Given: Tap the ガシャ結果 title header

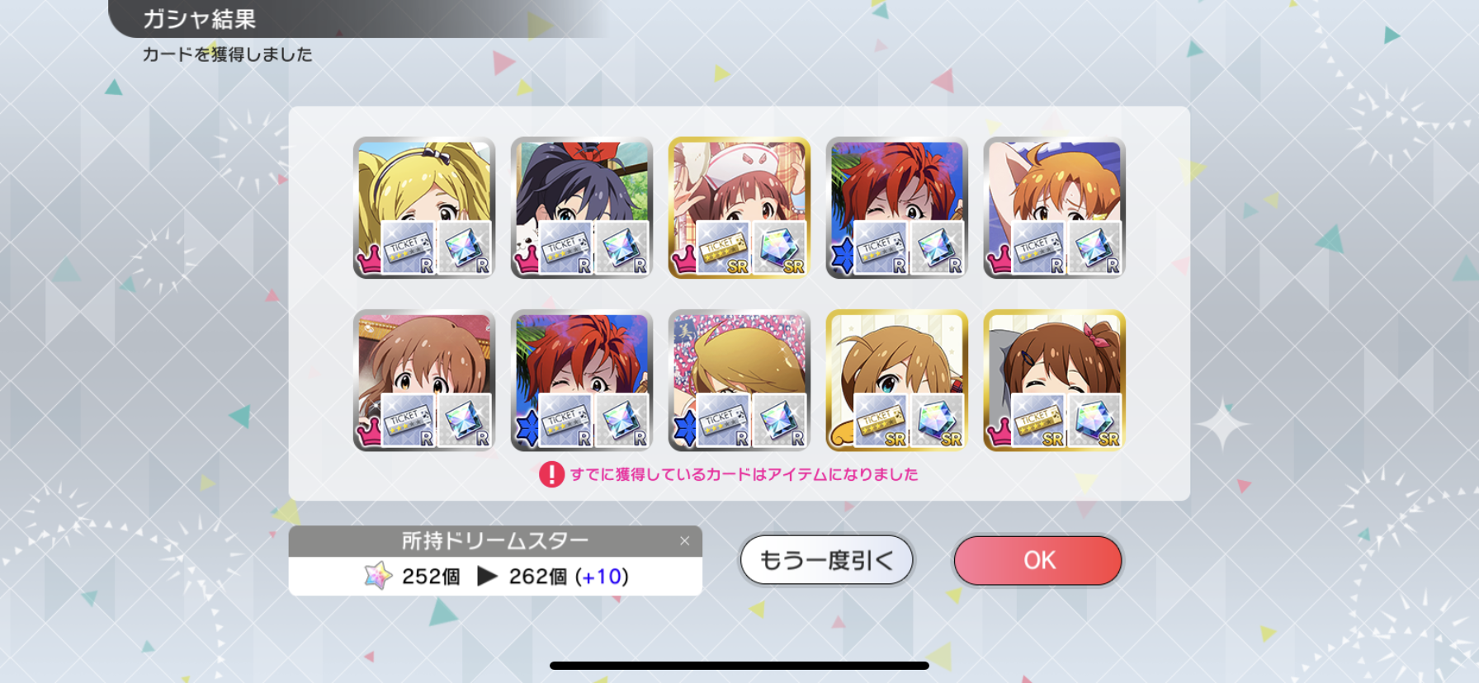Looking at the screenshot, I should click(199, 19).
